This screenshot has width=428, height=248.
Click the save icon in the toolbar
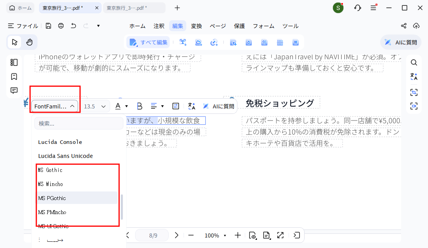click(48, 26)
